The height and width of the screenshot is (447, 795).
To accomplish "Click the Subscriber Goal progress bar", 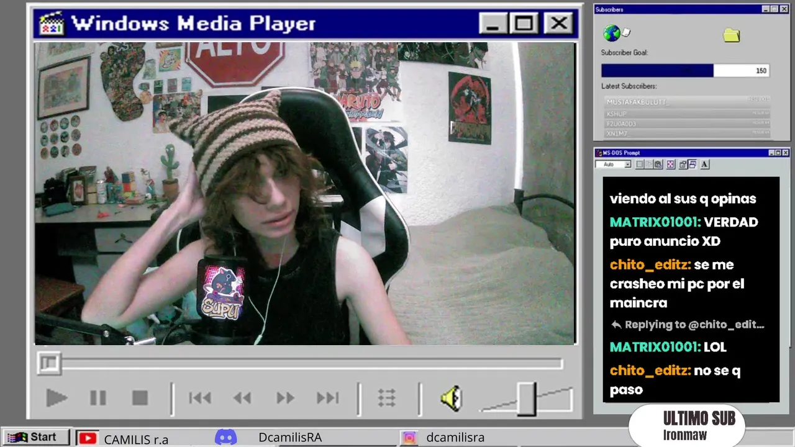I will 686,71.
